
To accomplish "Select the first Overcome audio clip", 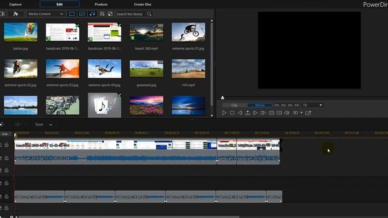I will pos(39,197).
